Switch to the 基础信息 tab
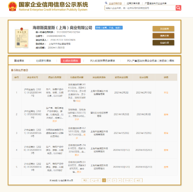Image resolution: width=193 pixels, height=192 pixels. [x=19, y=61]
